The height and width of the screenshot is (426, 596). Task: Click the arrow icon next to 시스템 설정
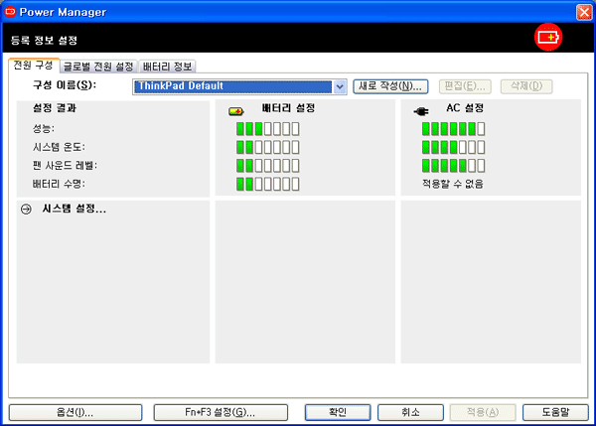(26, 209)
